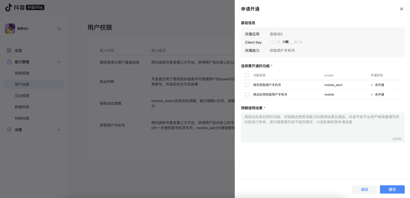Image resolution: width=410 pixels, height=198 pixels.
Task: Tick the select-all checkbox beside 功能名称
Action: tap(247, 75)
